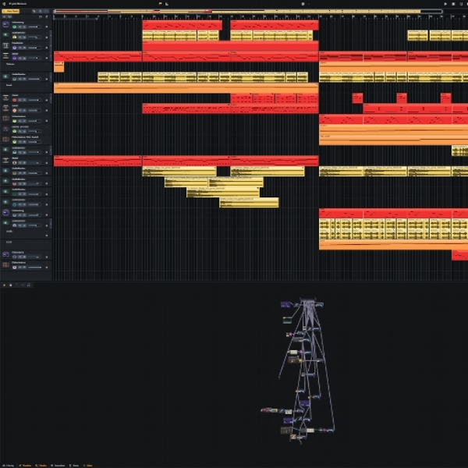Image resolution: width=468 pixels, height=468 pixels.
Task: Start playback with the play button
Action: [x=445, y=4]
